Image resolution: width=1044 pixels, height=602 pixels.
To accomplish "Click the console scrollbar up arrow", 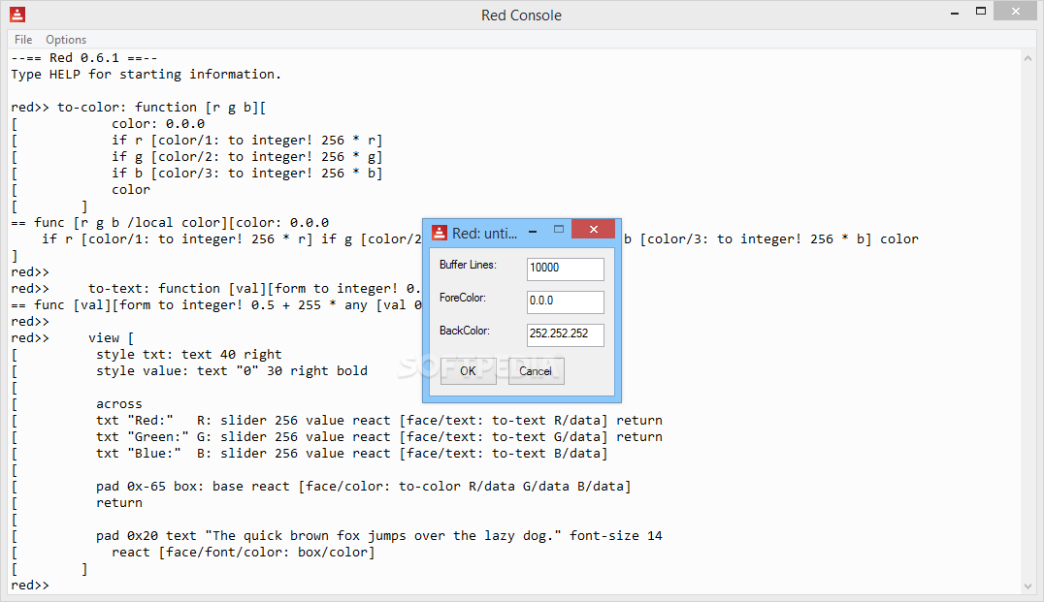I will (1028, 58).
